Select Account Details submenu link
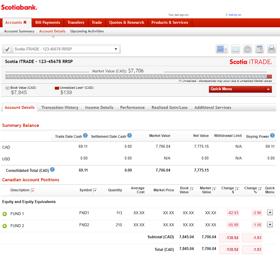Viewport: 280px width, 260px height. (x=52, y=31)
